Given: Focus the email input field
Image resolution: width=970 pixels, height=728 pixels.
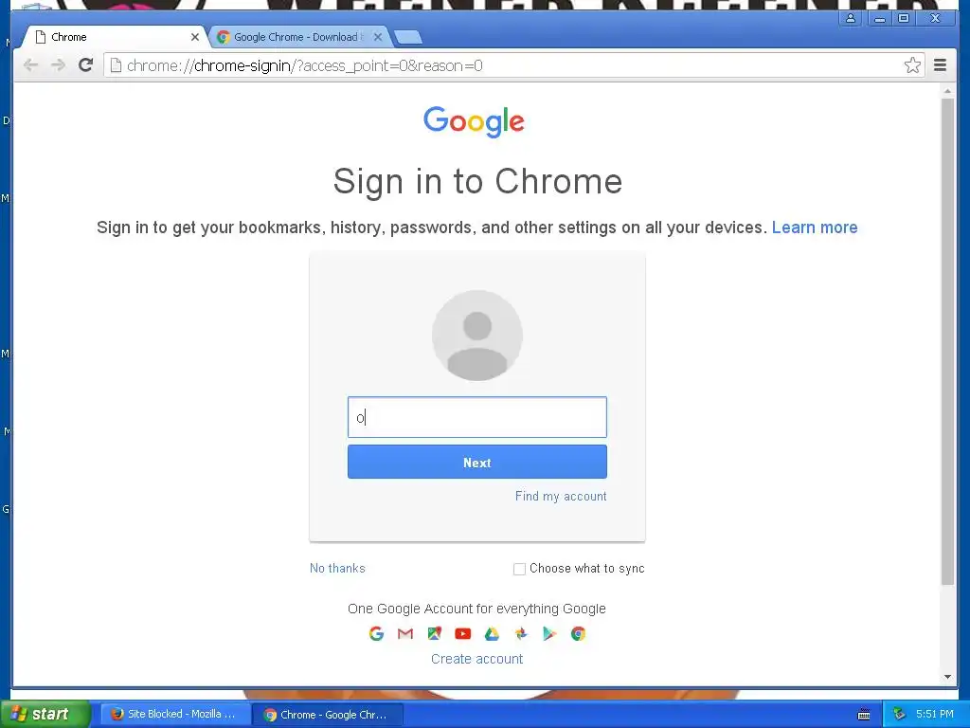Looking at the screenshot, I should tap(477, 417).
